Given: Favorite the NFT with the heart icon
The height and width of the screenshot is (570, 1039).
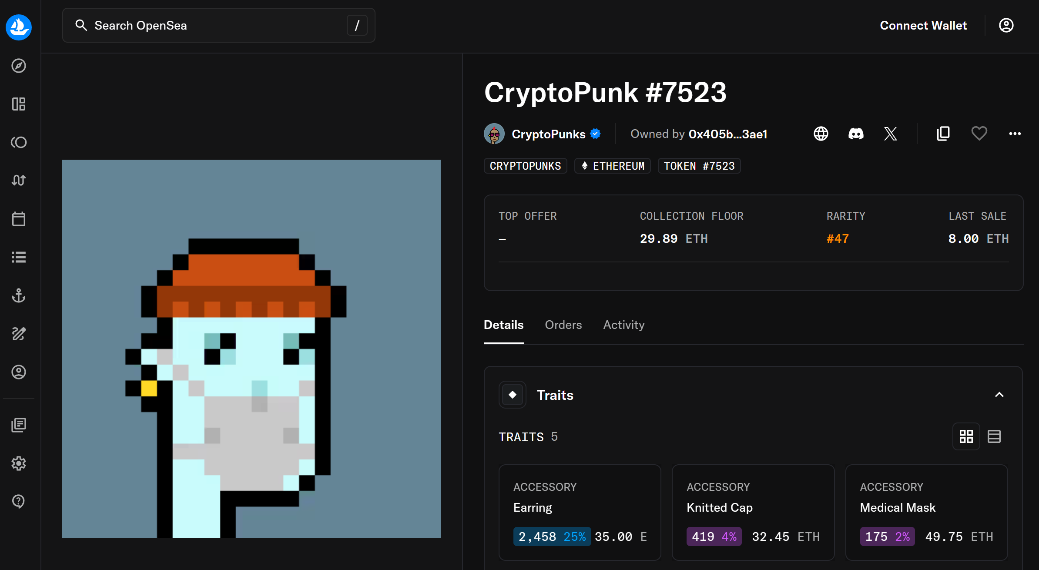Looking at the screenshot, I should (x=979, y=134).
